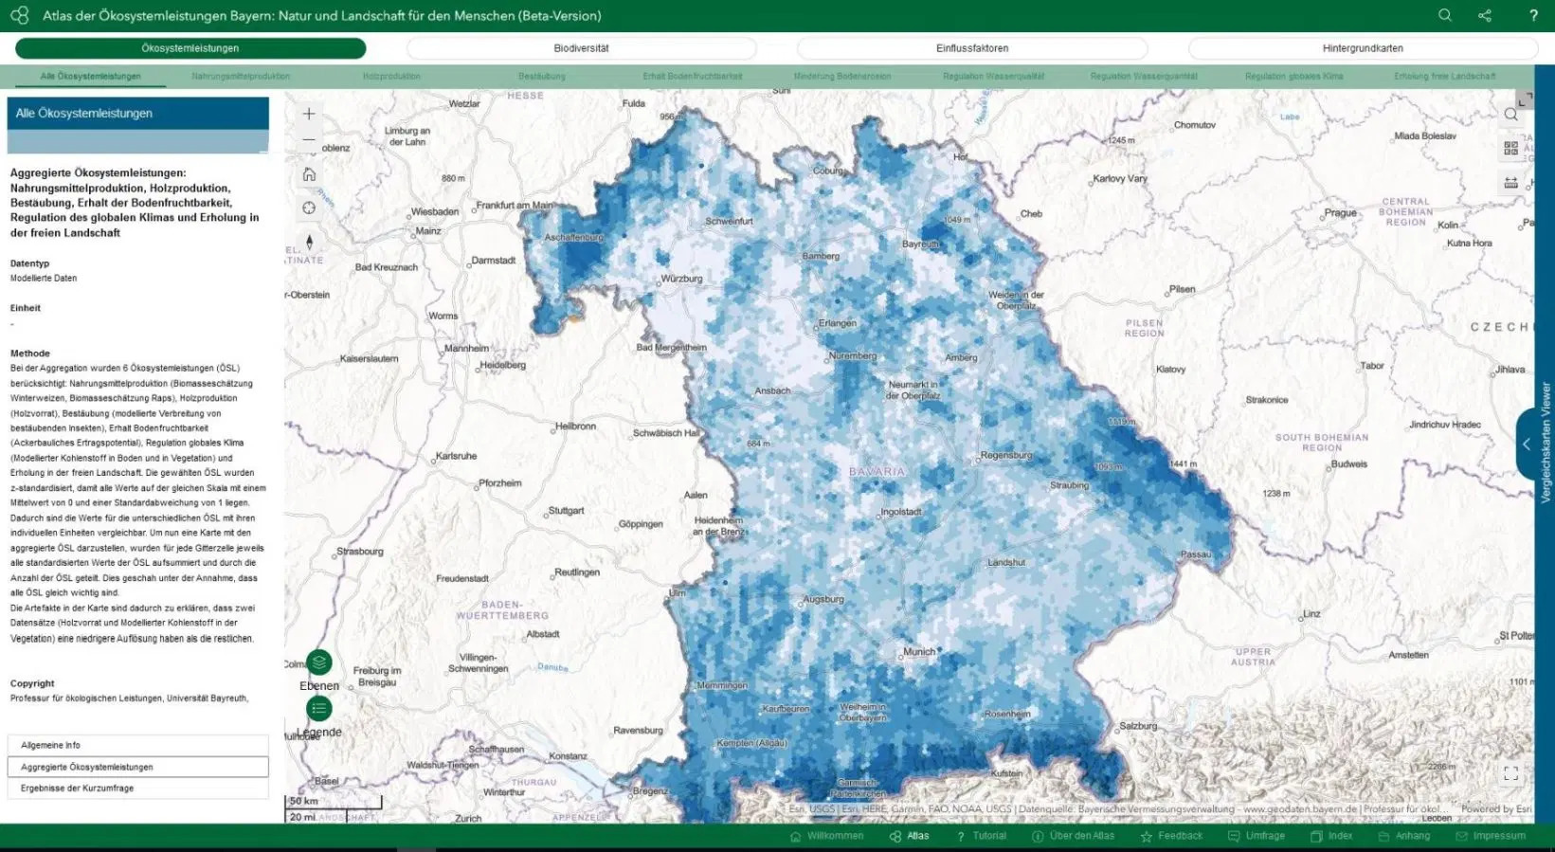Open the Bestäubung sub-tab

[x=542, y=76]
